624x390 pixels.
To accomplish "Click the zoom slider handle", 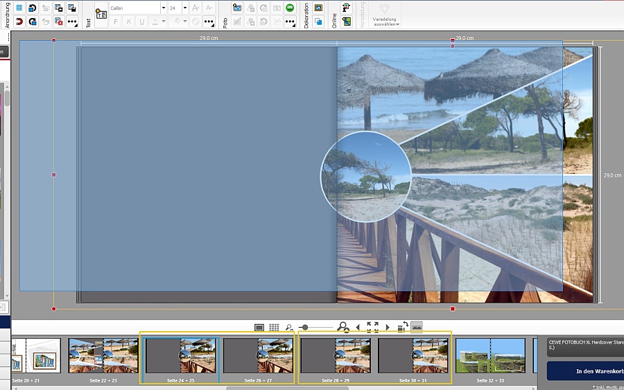I will tap(304, 327).
